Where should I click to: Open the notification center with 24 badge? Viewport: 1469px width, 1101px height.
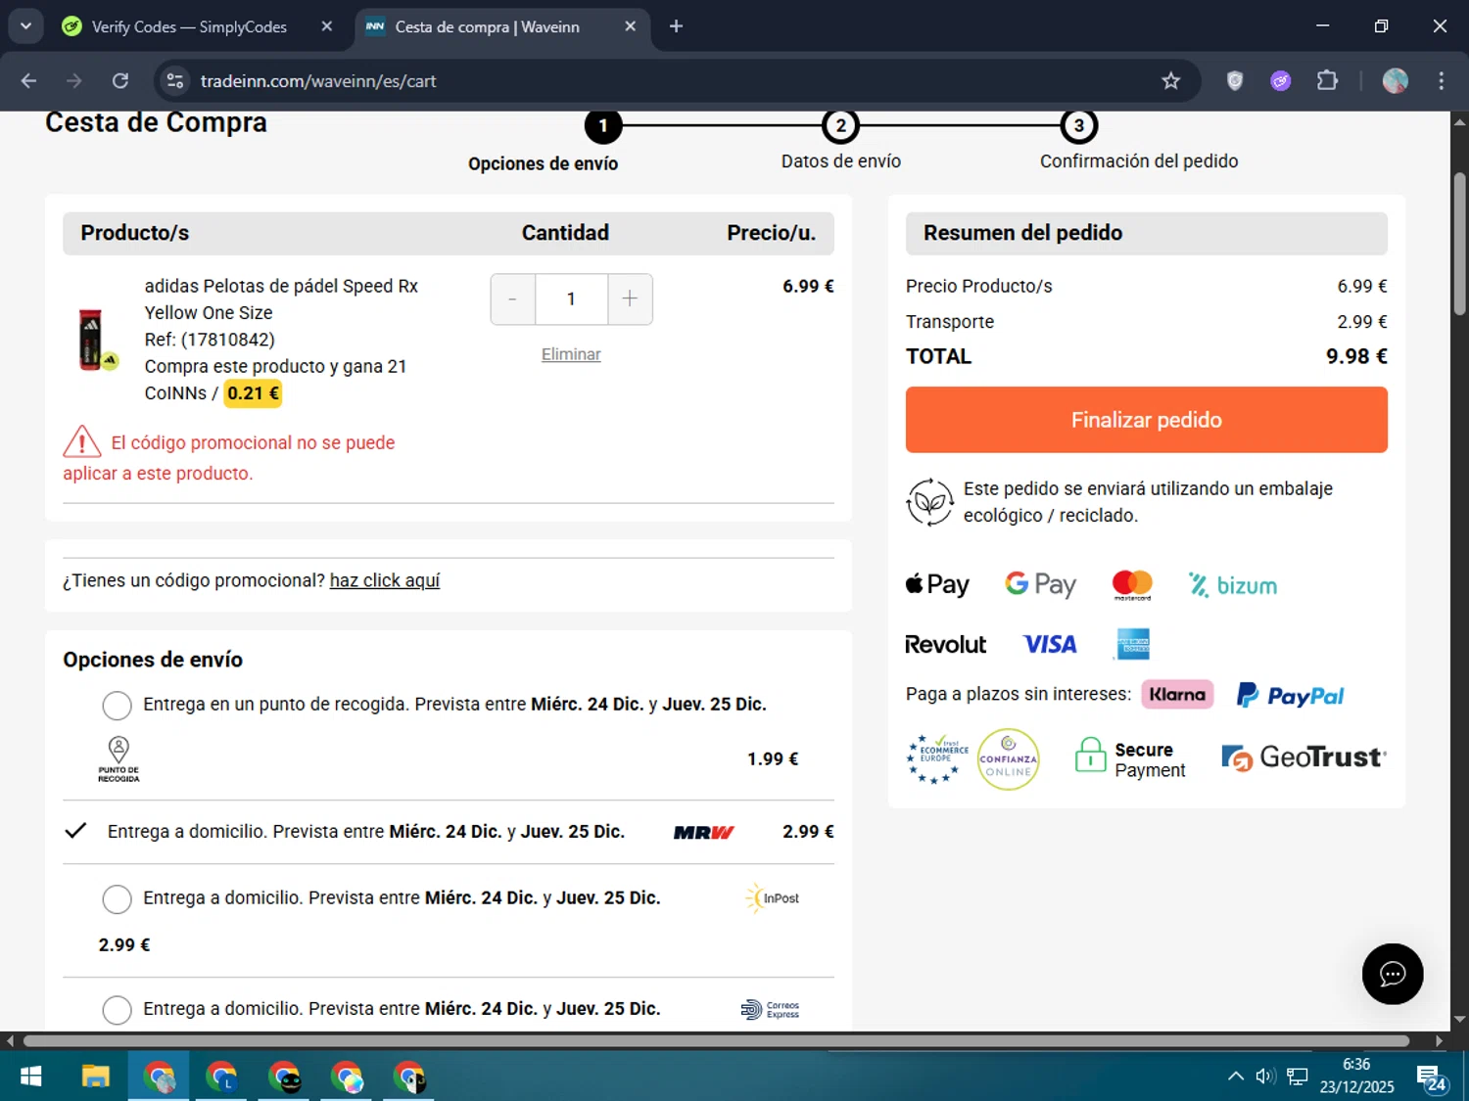tap(1432, 1078)
